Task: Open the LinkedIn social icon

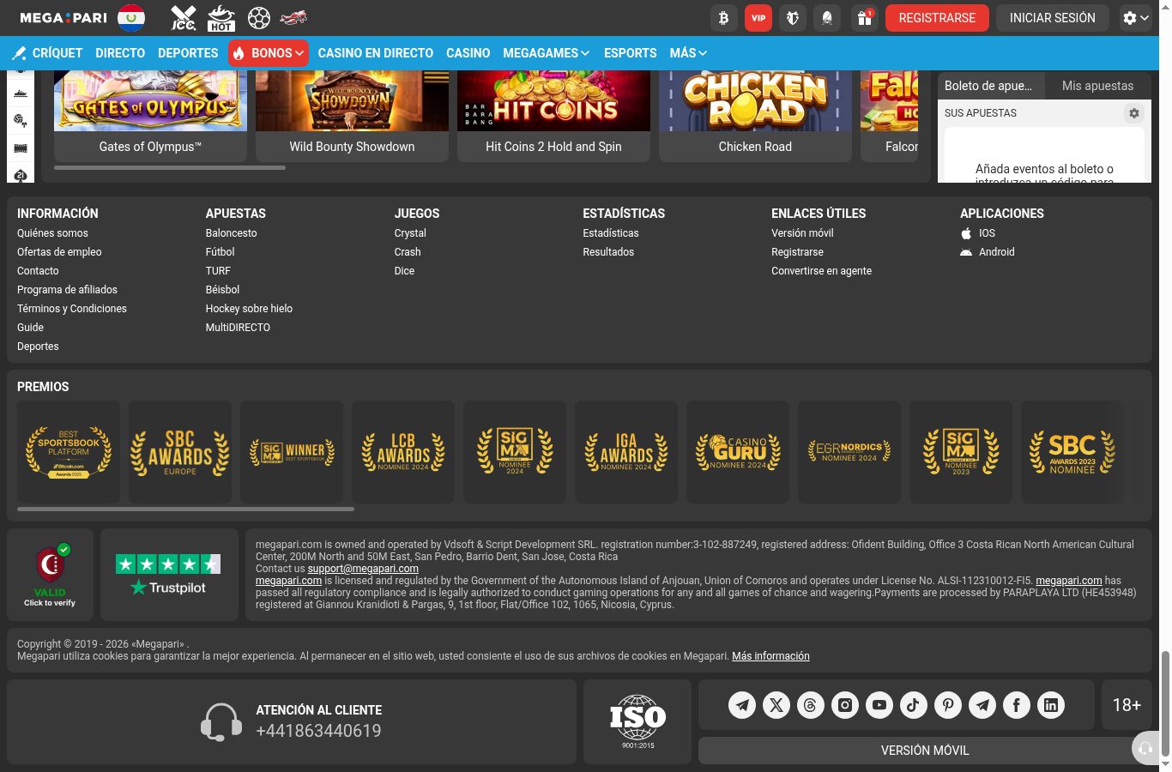Action: tap(1051, 705)
